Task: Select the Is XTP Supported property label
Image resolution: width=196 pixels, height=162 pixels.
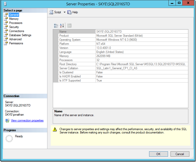Action: coord(70,80)
